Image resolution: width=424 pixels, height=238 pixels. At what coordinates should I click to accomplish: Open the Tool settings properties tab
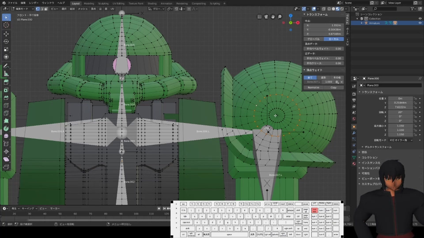tap(354, 86)
